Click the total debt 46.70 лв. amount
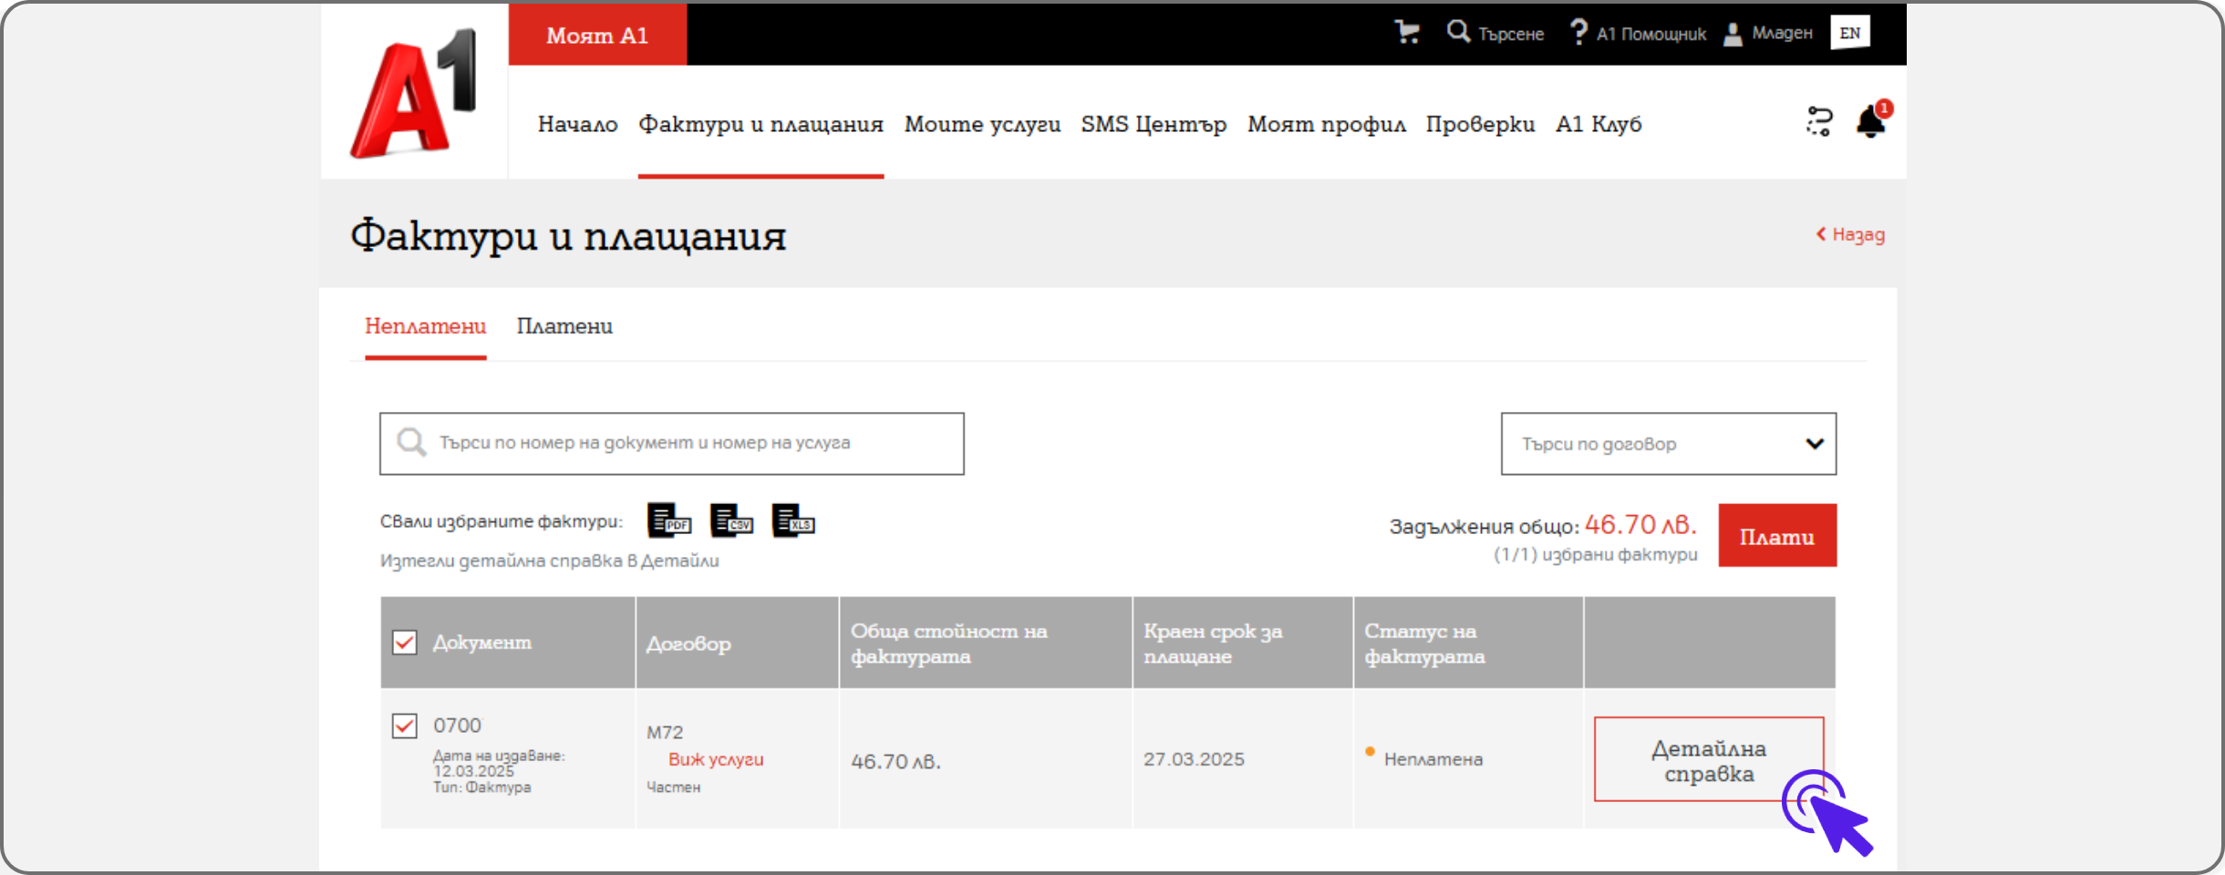2225x875 pixels. point(1640,525)
